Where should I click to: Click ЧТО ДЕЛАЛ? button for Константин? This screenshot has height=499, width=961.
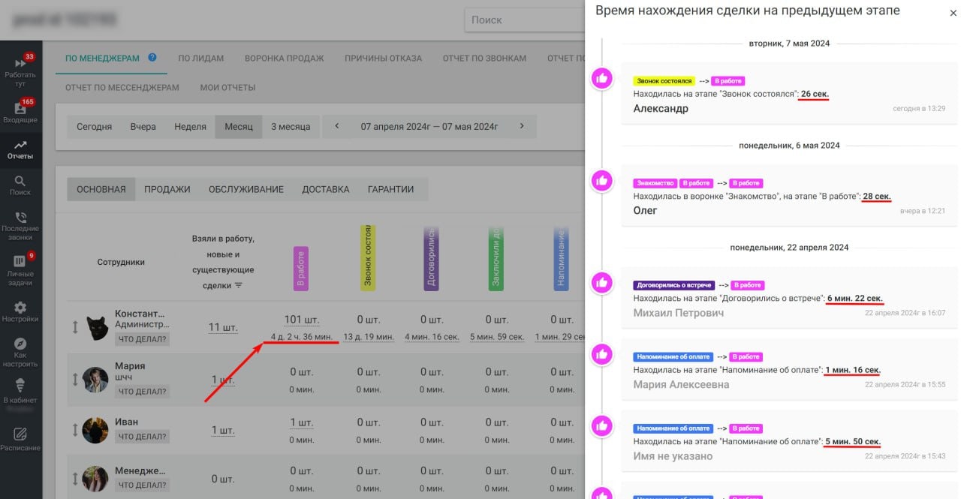[143, 339]
